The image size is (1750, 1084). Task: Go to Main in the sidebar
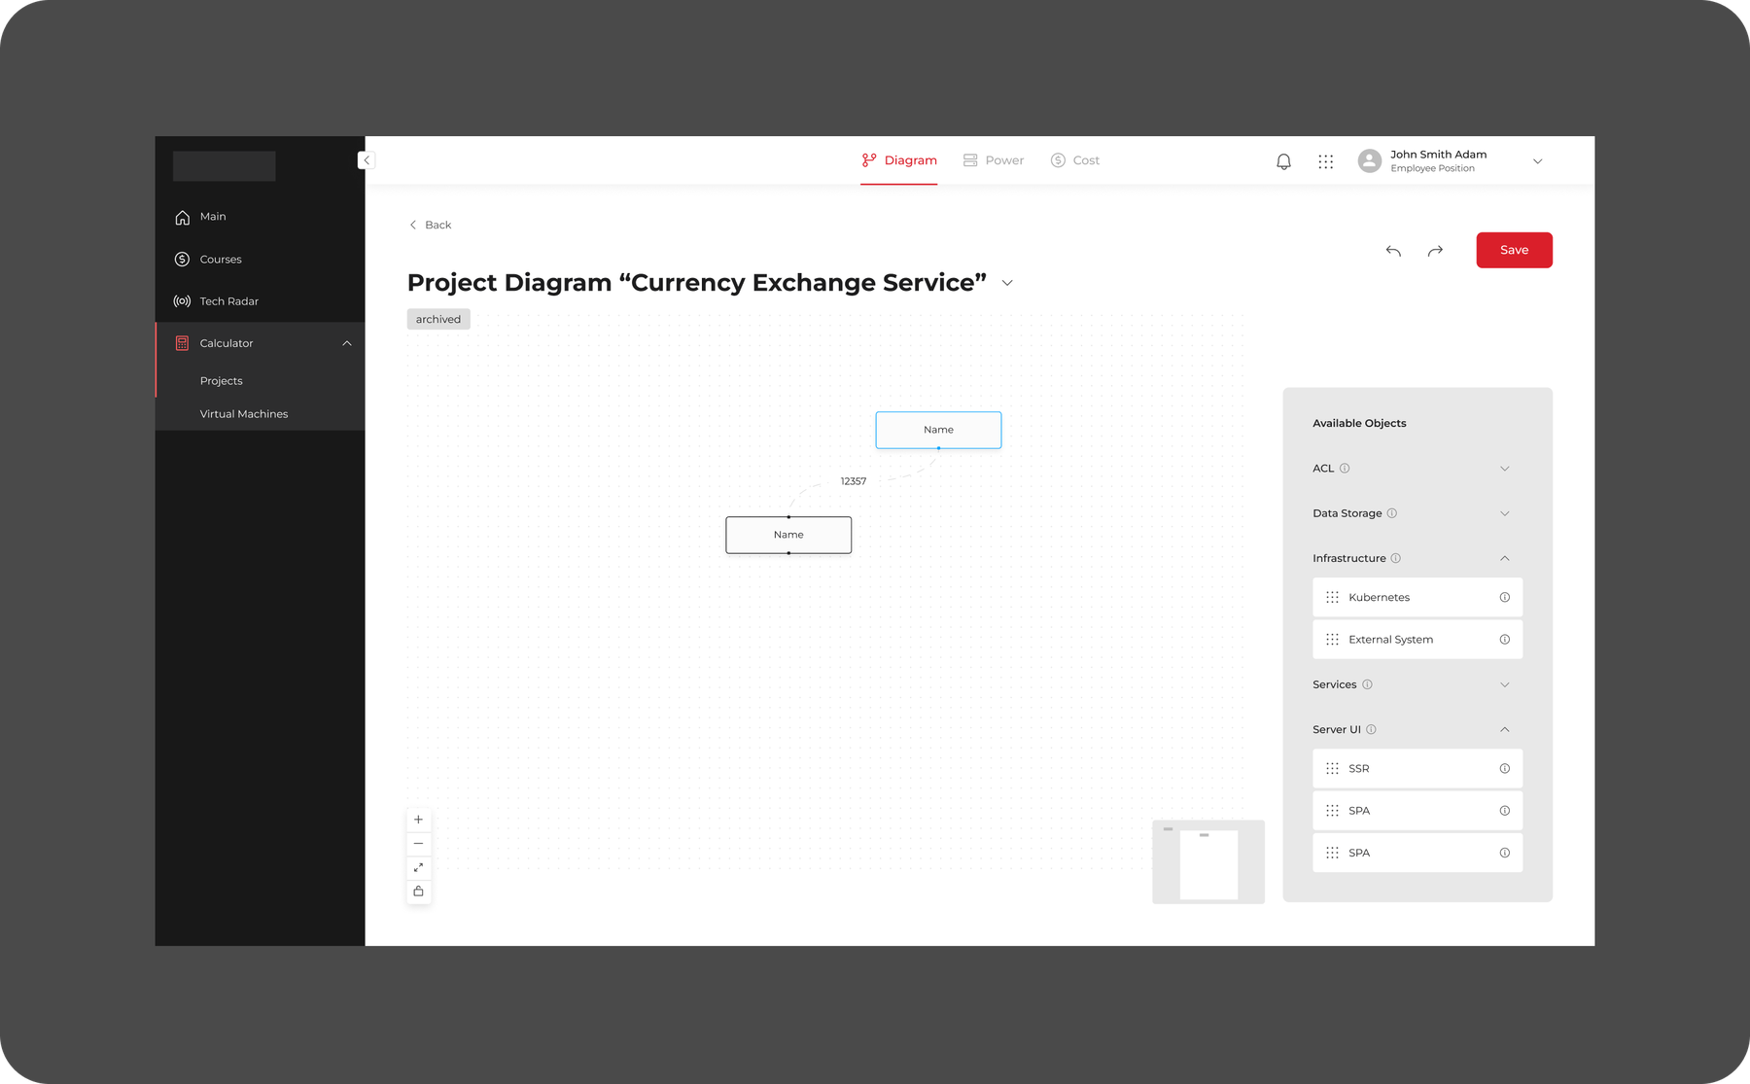pos(261,217)
